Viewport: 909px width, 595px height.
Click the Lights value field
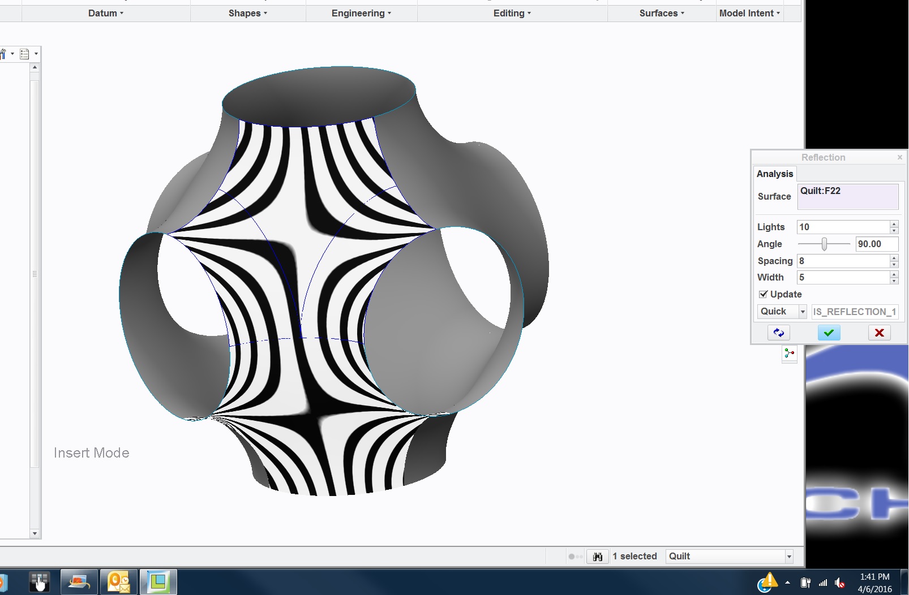tap(843, 227)
